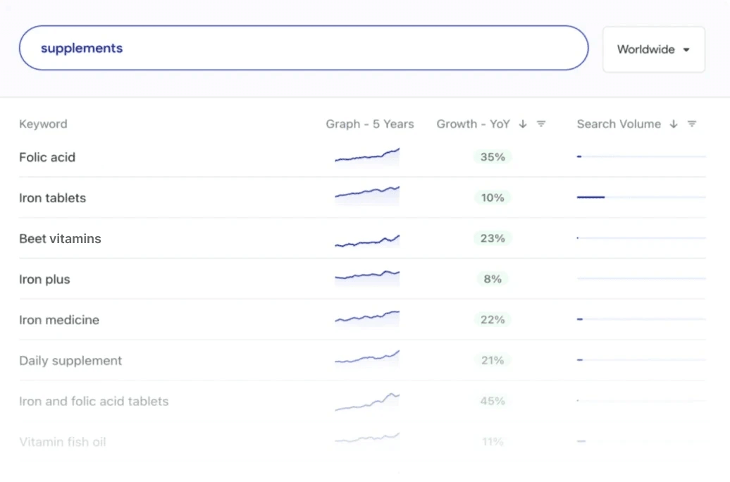
Task: Select the Folic acid keyword
Action: click(47, 157)
